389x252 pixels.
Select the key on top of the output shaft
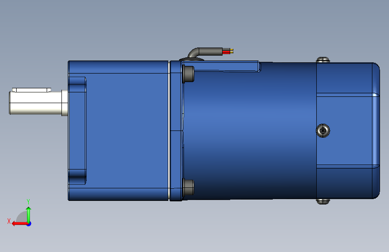coord(31,90)
